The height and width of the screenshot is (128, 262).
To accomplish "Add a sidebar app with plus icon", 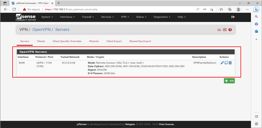I will click(x=256, y=39).
